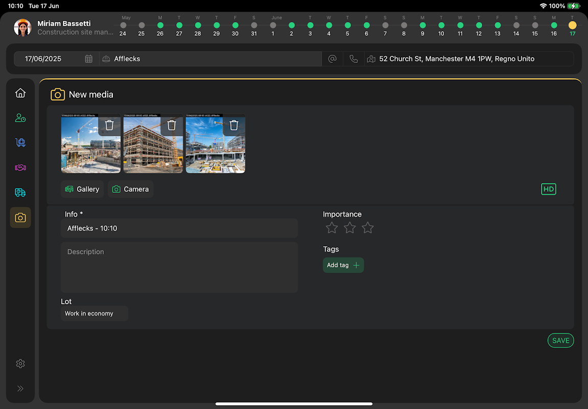Expand the sidebar with double chevron
The image size is (588, 409).
click(20, 389)
